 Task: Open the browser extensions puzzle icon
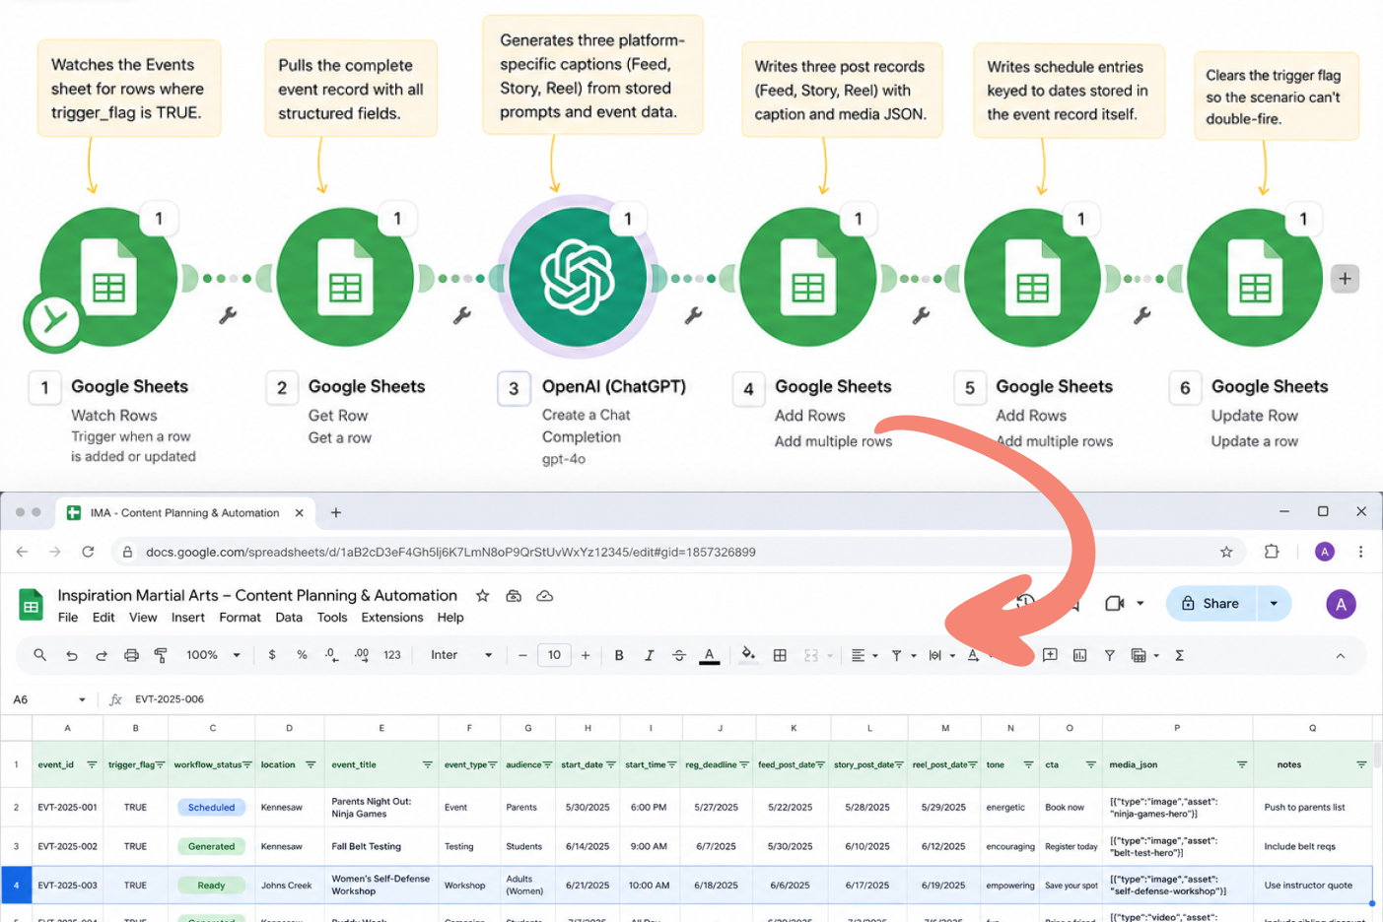(x=1272, y=552)
